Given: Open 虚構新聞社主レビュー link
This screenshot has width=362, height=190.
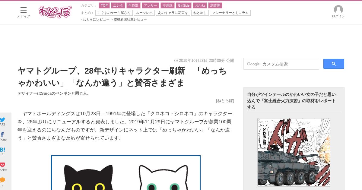Looking at the screenshot, I should tap(130, 19).
